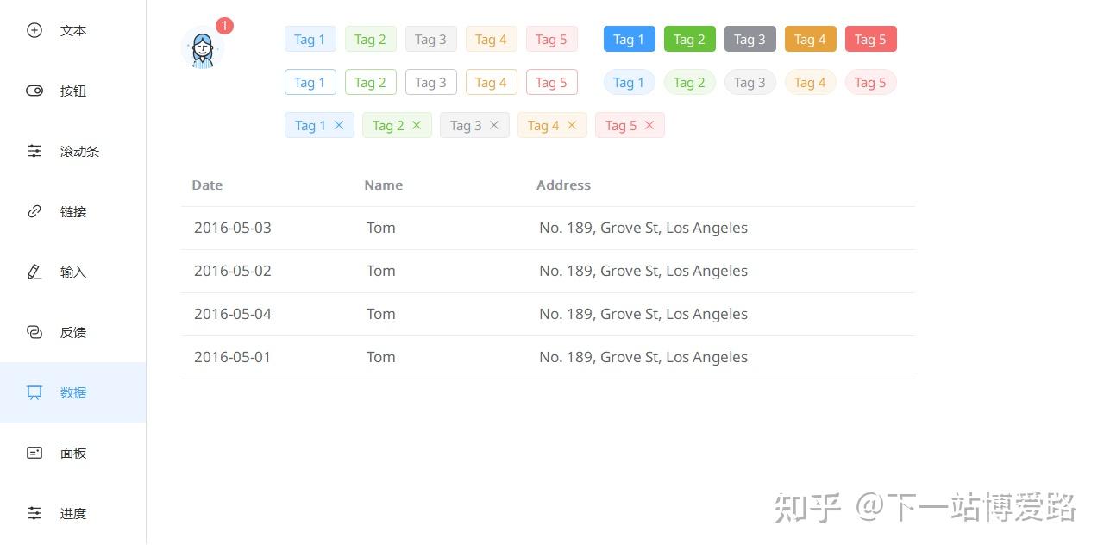Click rounded pill Tag 1
The image size is (1104, 551).
tap(630, 82)
